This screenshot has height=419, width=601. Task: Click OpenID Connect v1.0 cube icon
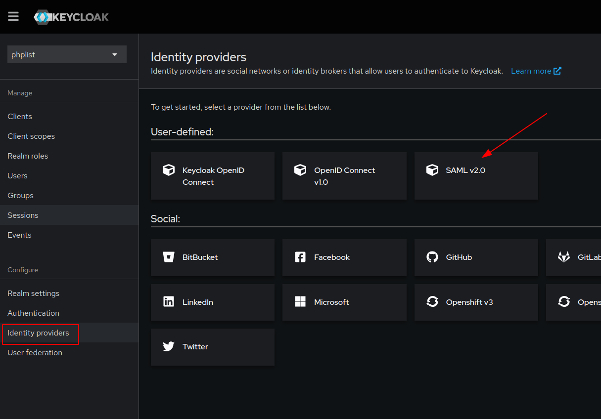300,170
